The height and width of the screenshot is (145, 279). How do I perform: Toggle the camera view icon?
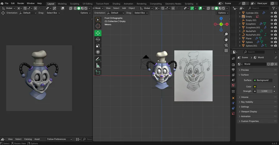click(x=226, y=45)
